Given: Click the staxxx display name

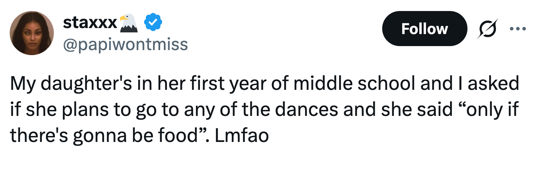Looking at the screenshot, I should (90, 23).
